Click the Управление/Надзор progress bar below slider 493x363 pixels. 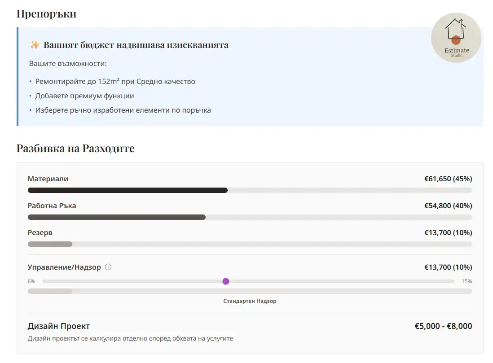(250, 291)
